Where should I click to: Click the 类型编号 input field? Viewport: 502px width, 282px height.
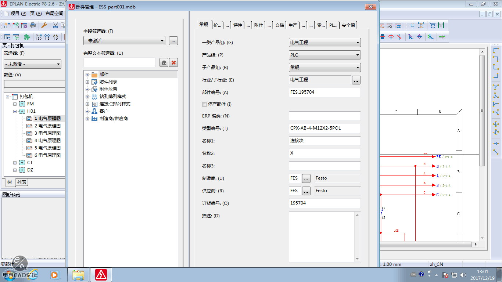pyautogui.click(x=324, y=129)
